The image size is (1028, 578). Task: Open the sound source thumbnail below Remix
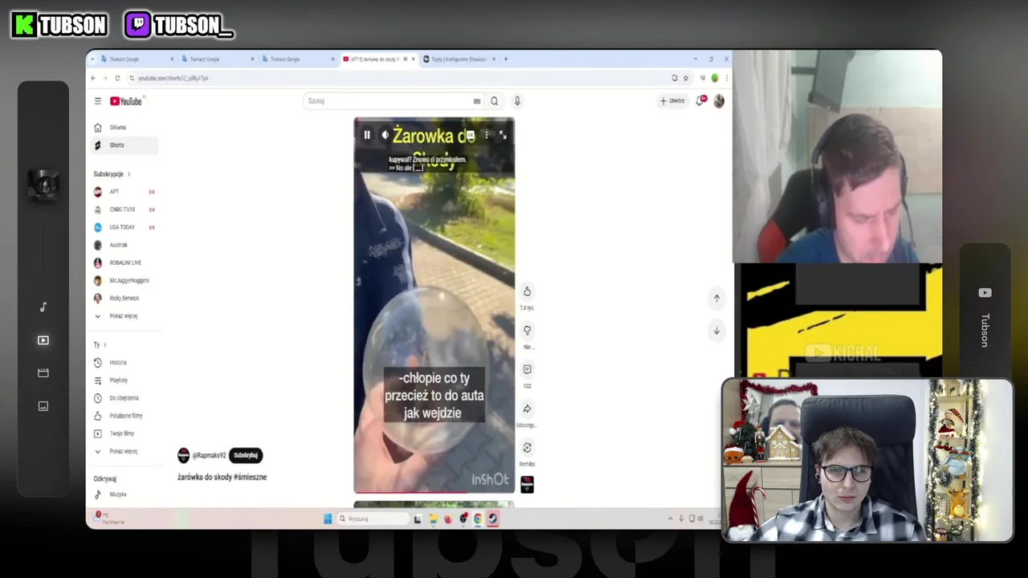[527, 484]
